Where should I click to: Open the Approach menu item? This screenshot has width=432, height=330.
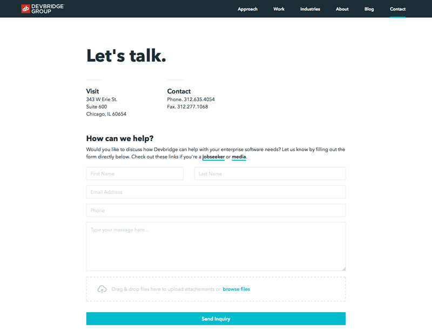coord(247,9)
